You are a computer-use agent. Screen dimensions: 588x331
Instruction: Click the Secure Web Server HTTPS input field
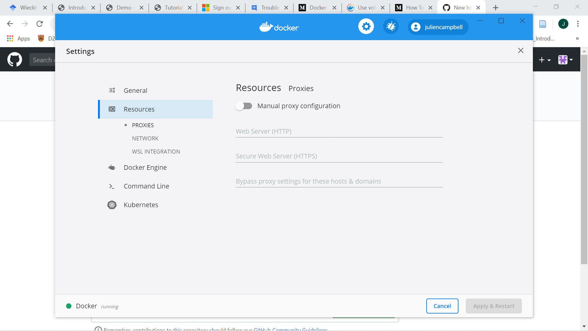339,156
